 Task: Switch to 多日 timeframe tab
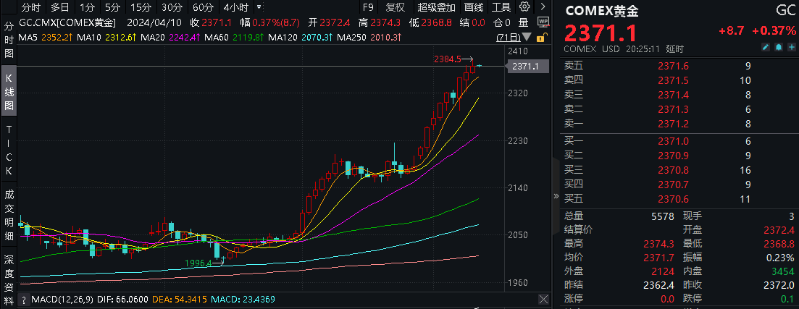tap(60, 7)
